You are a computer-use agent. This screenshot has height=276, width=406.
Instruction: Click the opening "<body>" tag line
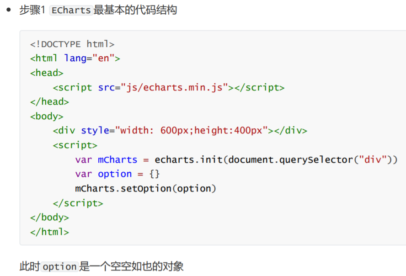click(x=47, y=117)
